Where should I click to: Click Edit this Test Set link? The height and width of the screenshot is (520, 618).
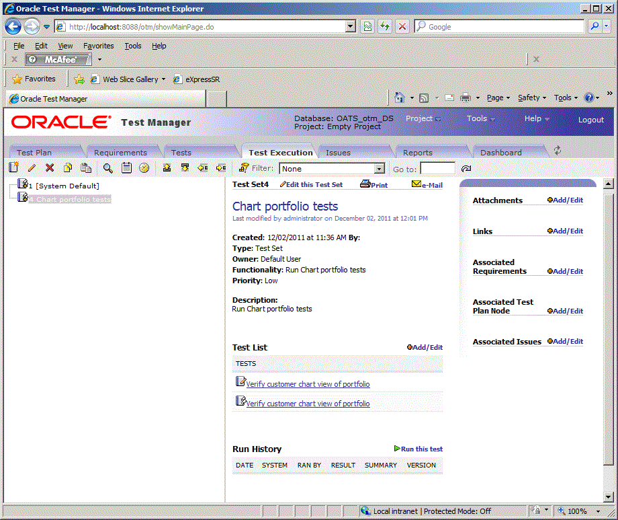(311, 184)
